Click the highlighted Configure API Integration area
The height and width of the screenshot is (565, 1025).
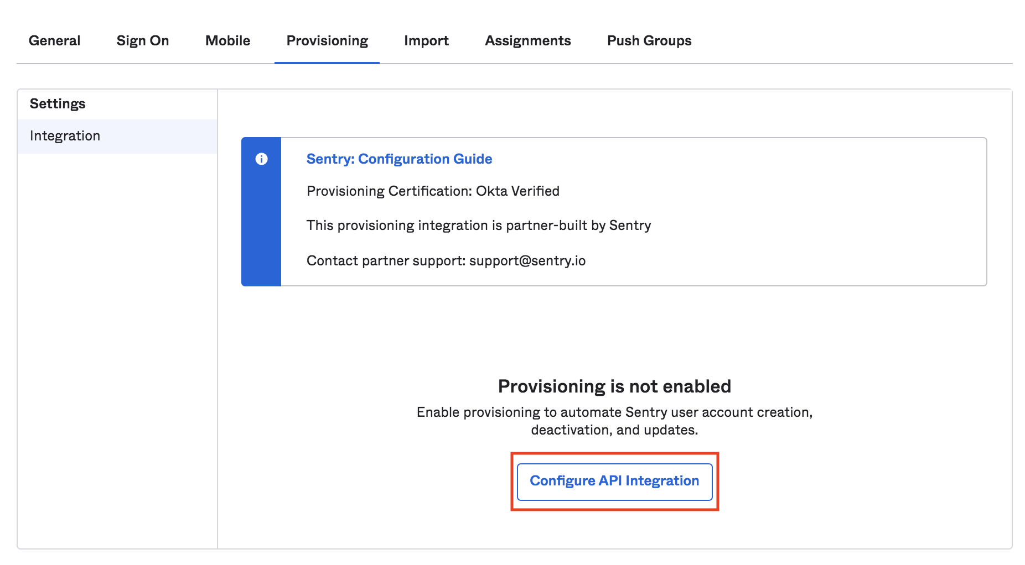point(614,480)
